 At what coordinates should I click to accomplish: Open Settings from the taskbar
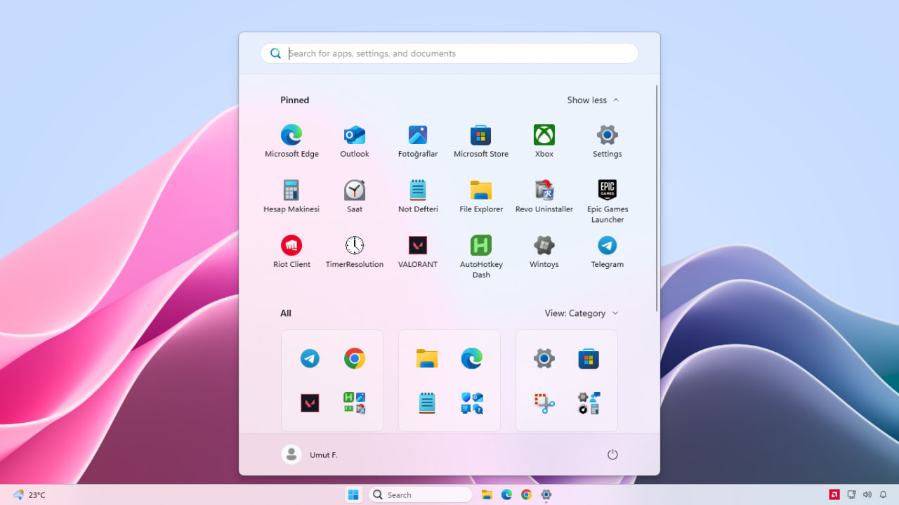coord(546,494)
